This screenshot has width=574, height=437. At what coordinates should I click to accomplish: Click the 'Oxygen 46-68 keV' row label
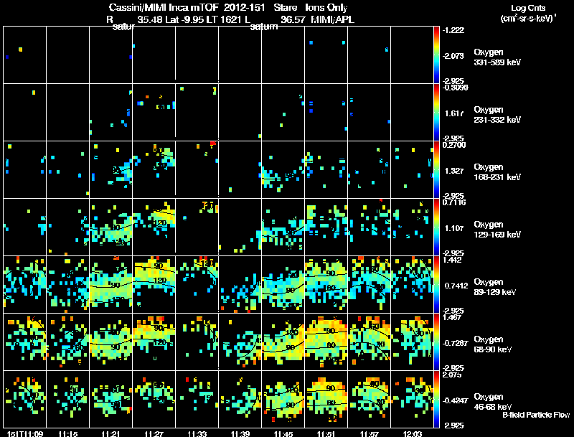493,402
